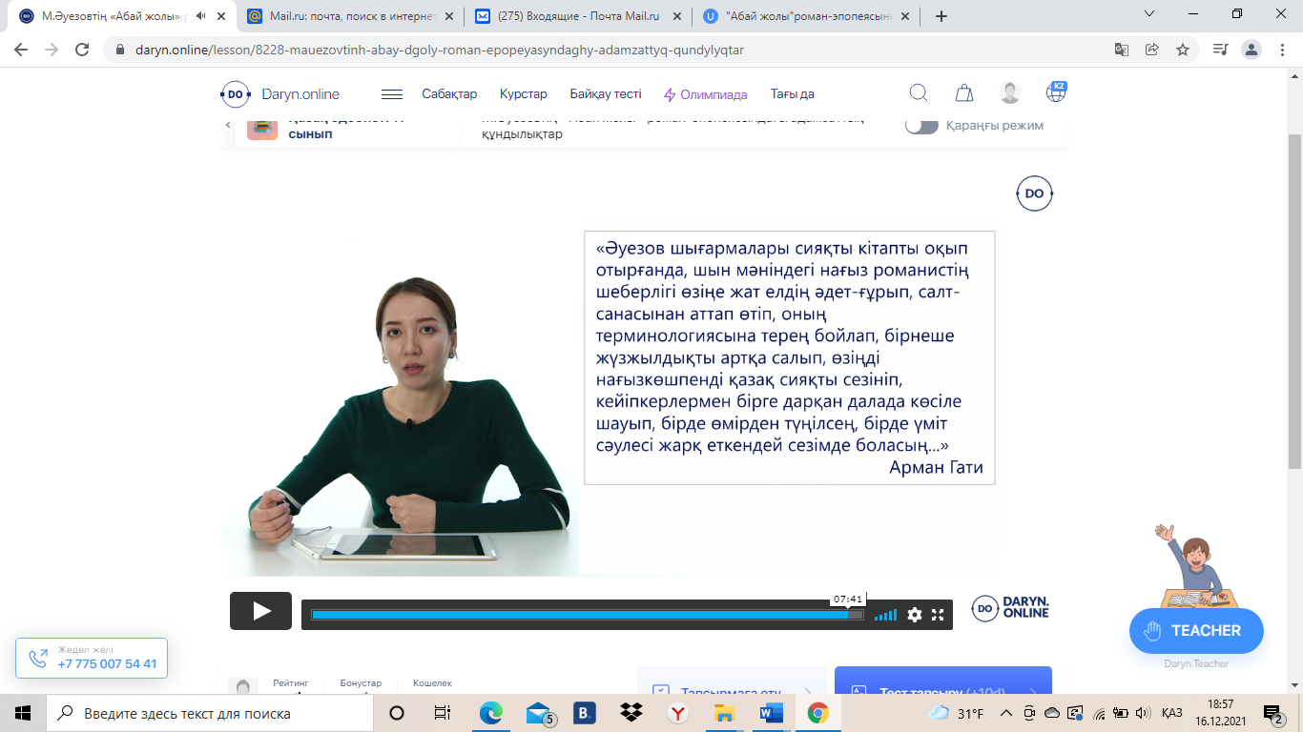Switch to the "Абай жолы" роман-эпопеясының tab
Image resolution: width=1303 pixels, height=732 pixels.
coord(807,16)
